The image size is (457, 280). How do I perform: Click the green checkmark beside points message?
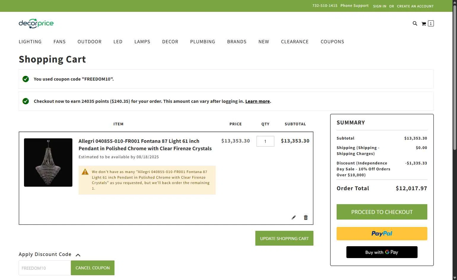tap(26, 101)
